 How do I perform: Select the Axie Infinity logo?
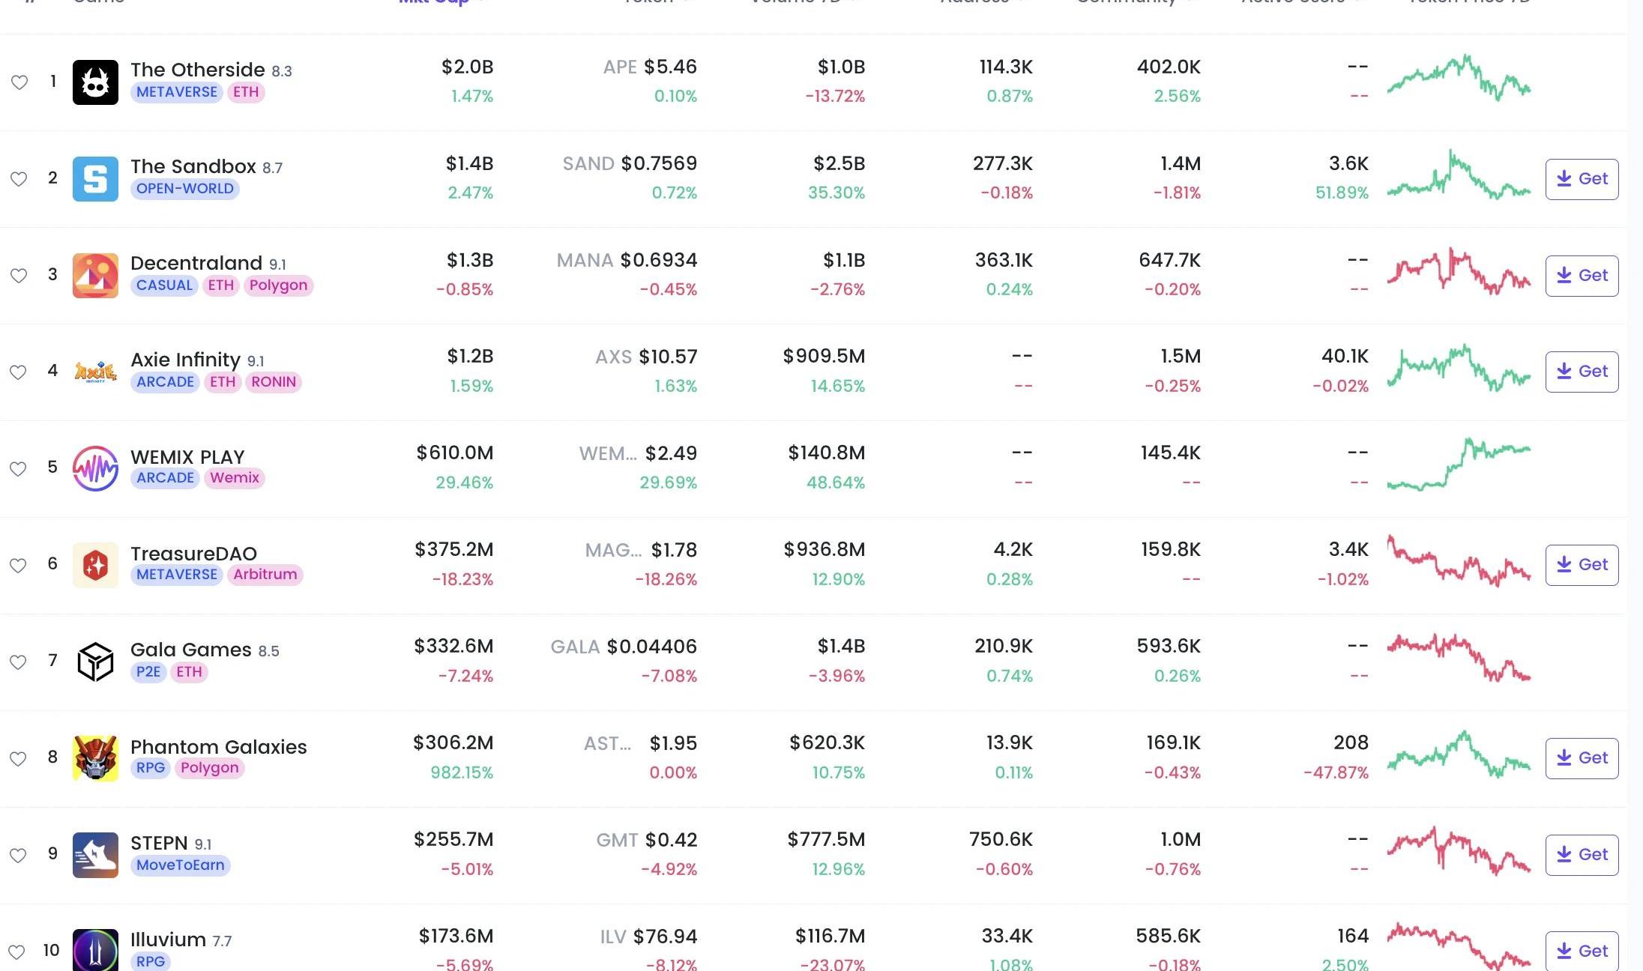tap(95, 372)
